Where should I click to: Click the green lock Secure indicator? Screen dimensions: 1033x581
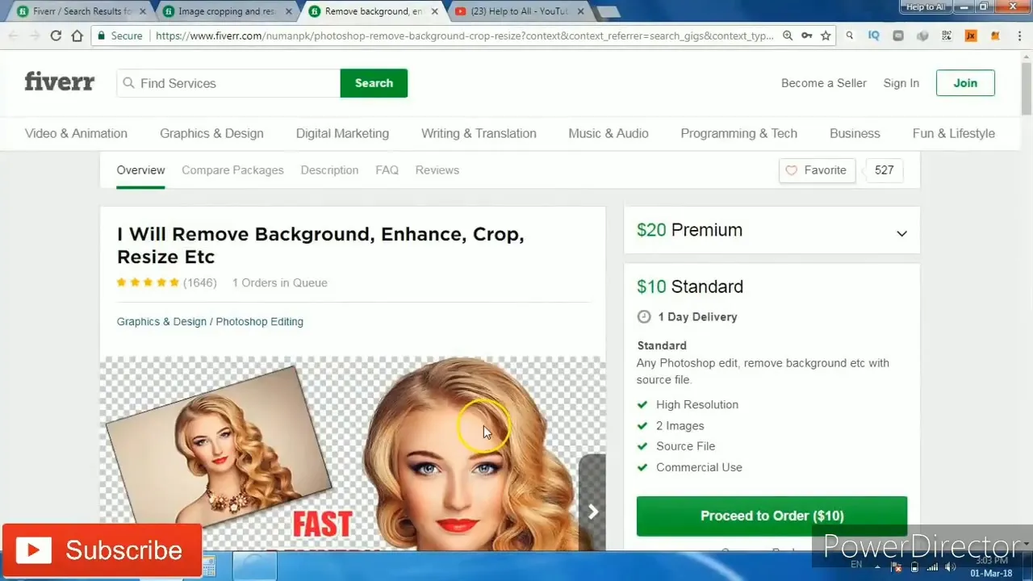119,36
